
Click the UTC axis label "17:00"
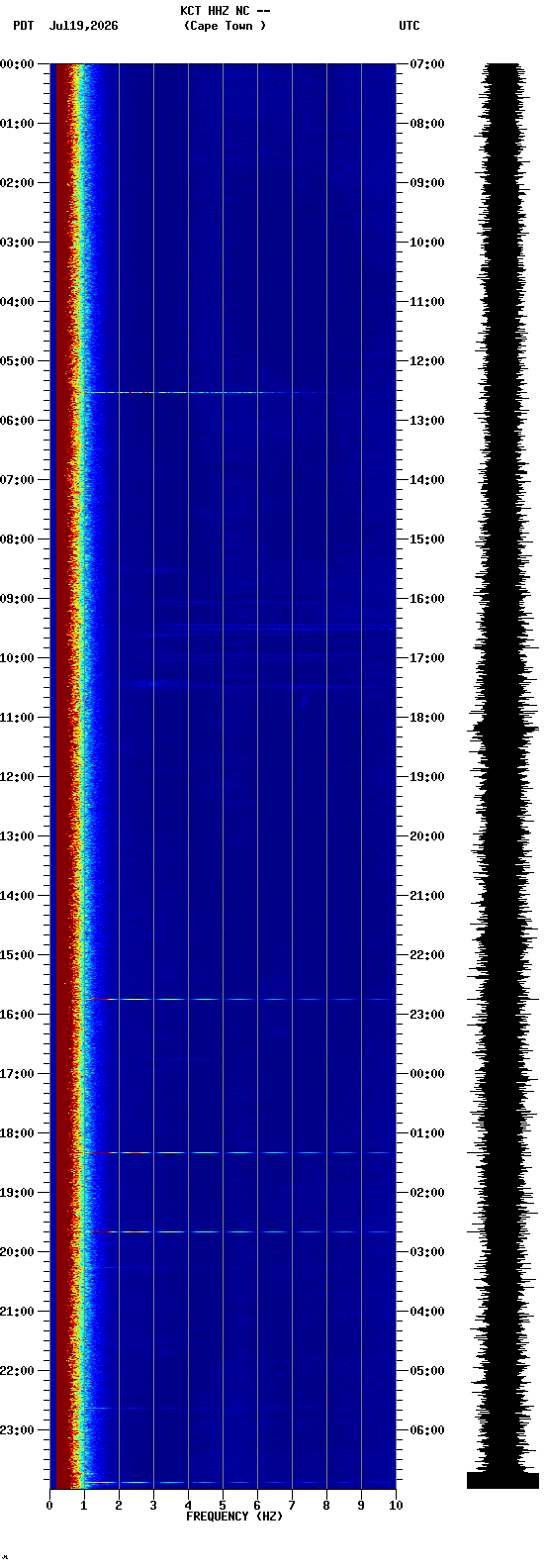pos(427,658)
